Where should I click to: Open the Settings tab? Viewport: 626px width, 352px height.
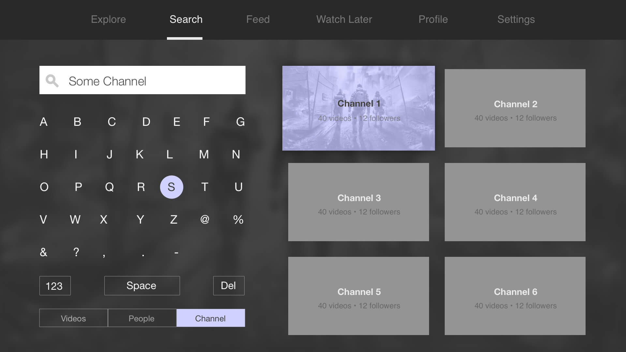click(x=516, y=19)
